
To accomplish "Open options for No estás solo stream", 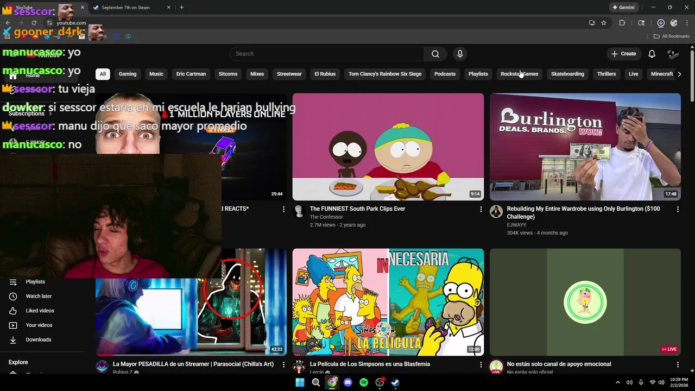I will [678, 364].
